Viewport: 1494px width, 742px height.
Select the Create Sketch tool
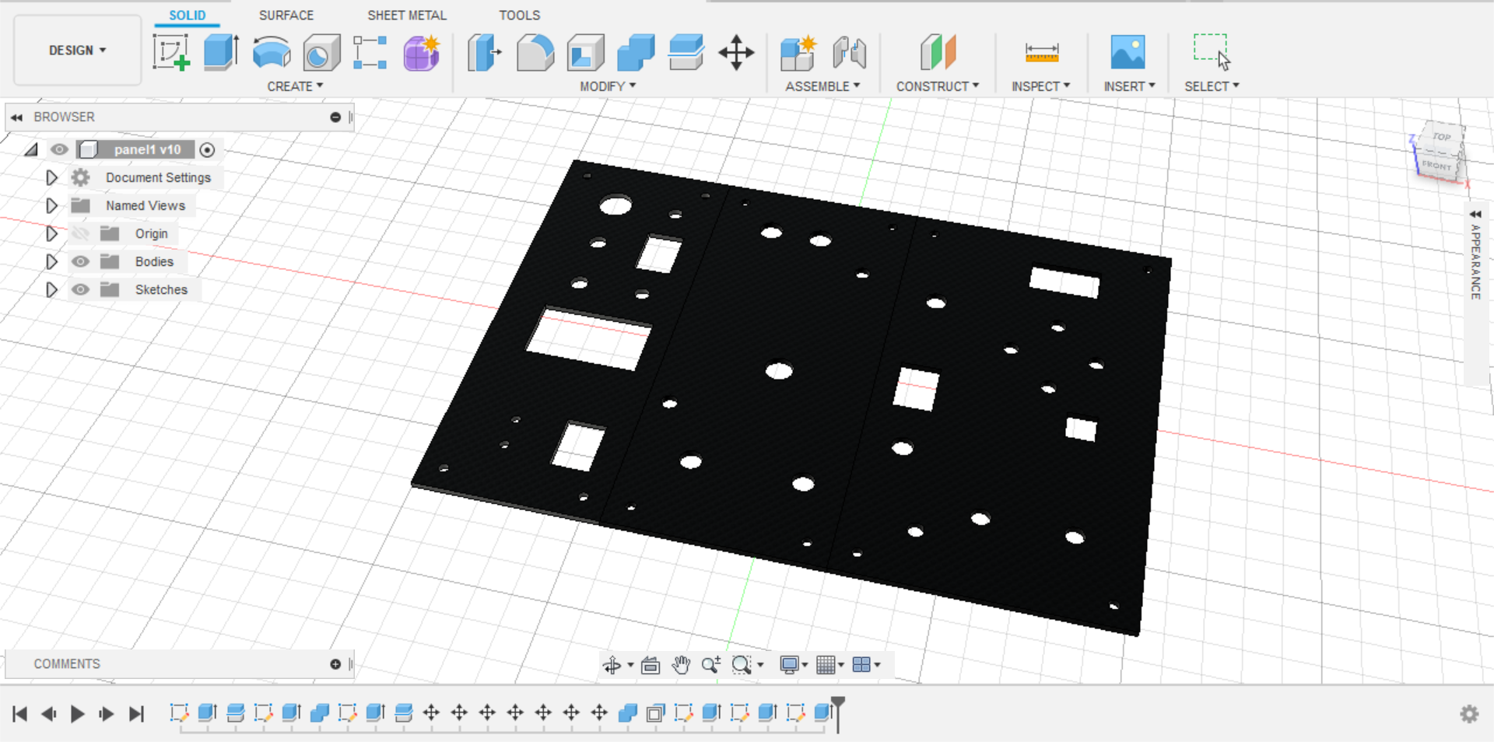[x=171, y=53]
